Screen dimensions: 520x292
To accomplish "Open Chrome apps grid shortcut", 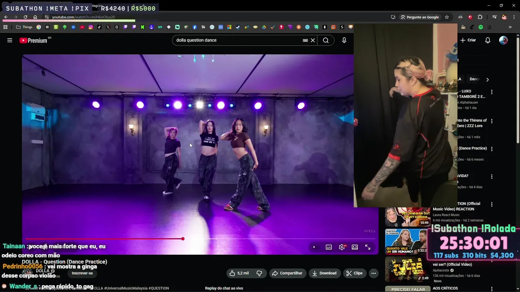I will pyautogui.click(x=5, y=27).
